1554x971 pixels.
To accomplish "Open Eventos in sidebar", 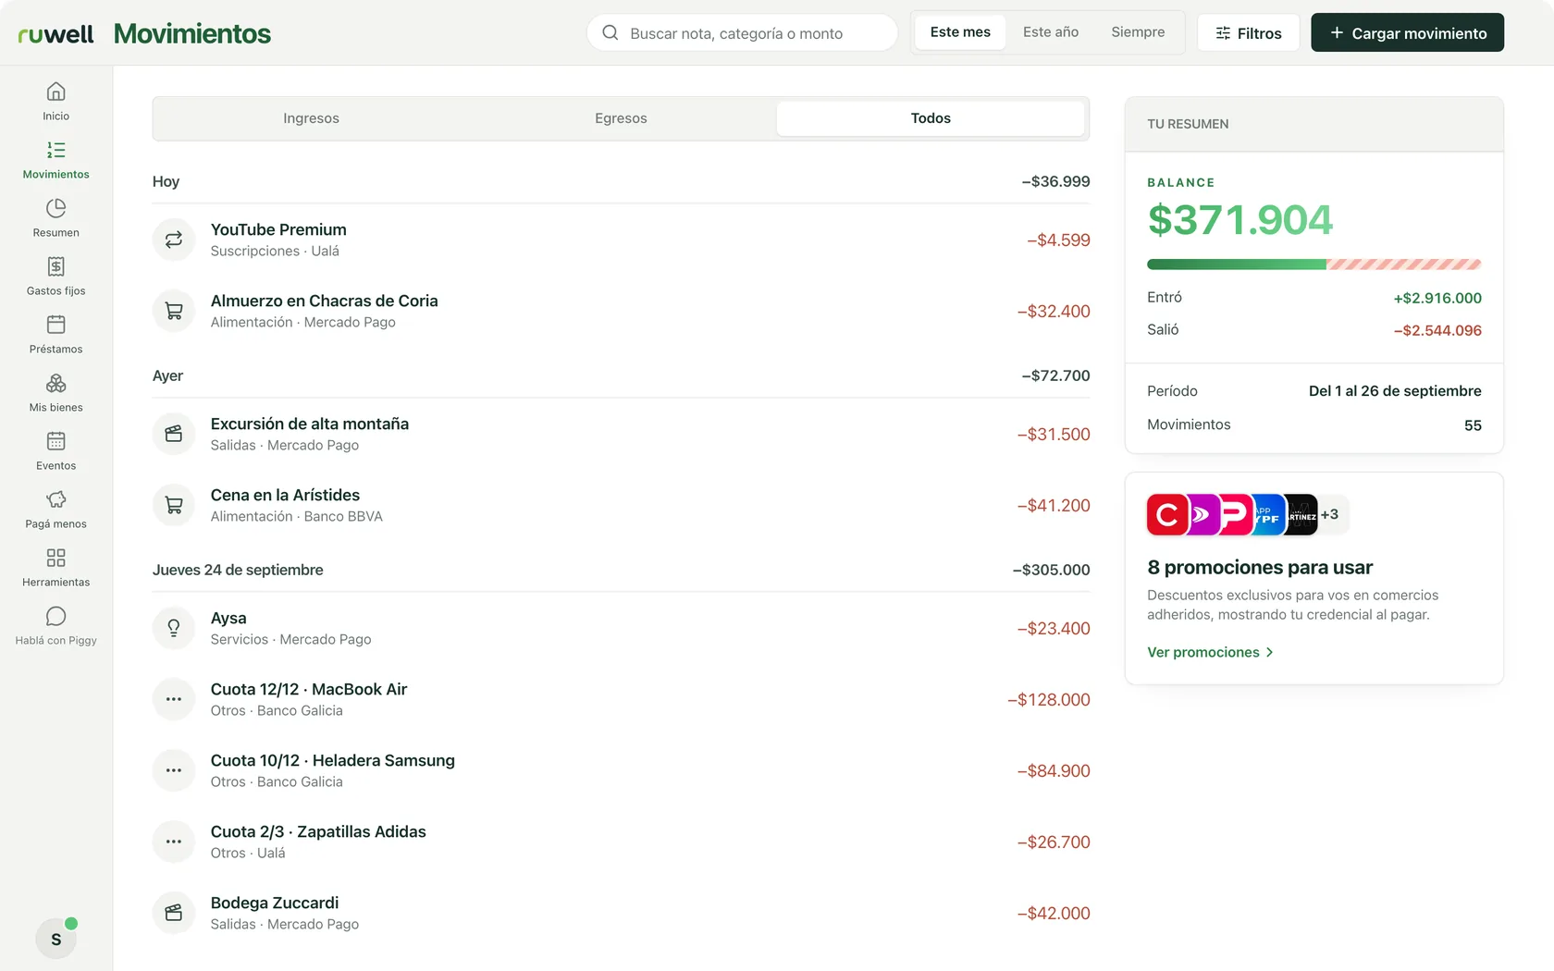I will tap(55, 451).
